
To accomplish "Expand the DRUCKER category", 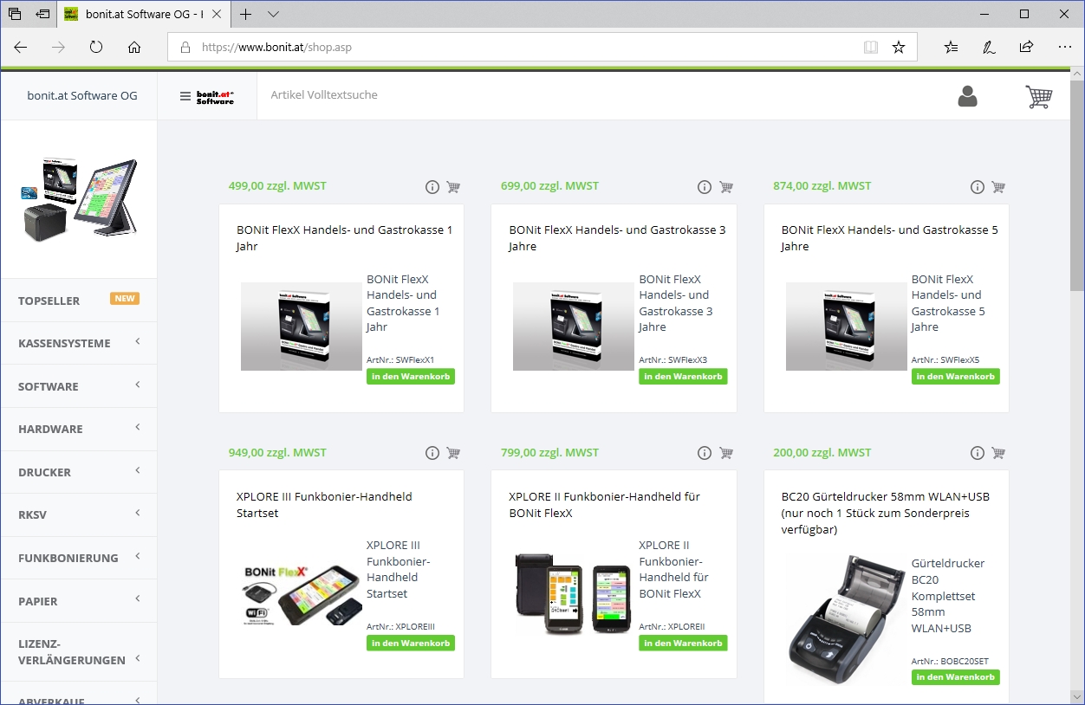I will click(x=79, y=472).
